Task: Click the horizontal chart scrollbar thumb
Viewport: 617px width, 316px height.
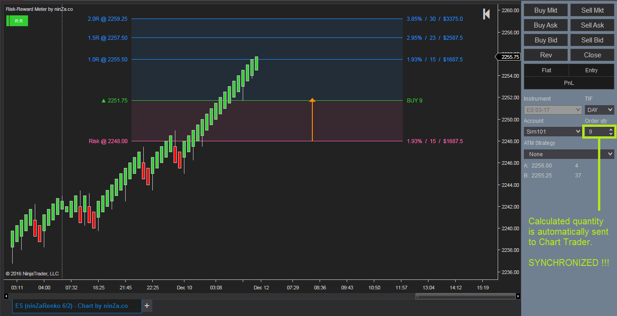Action: 466,296
